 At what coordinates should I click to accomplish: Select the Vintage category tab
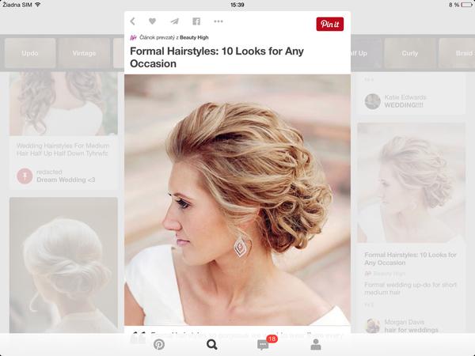(x=84, y=53)
